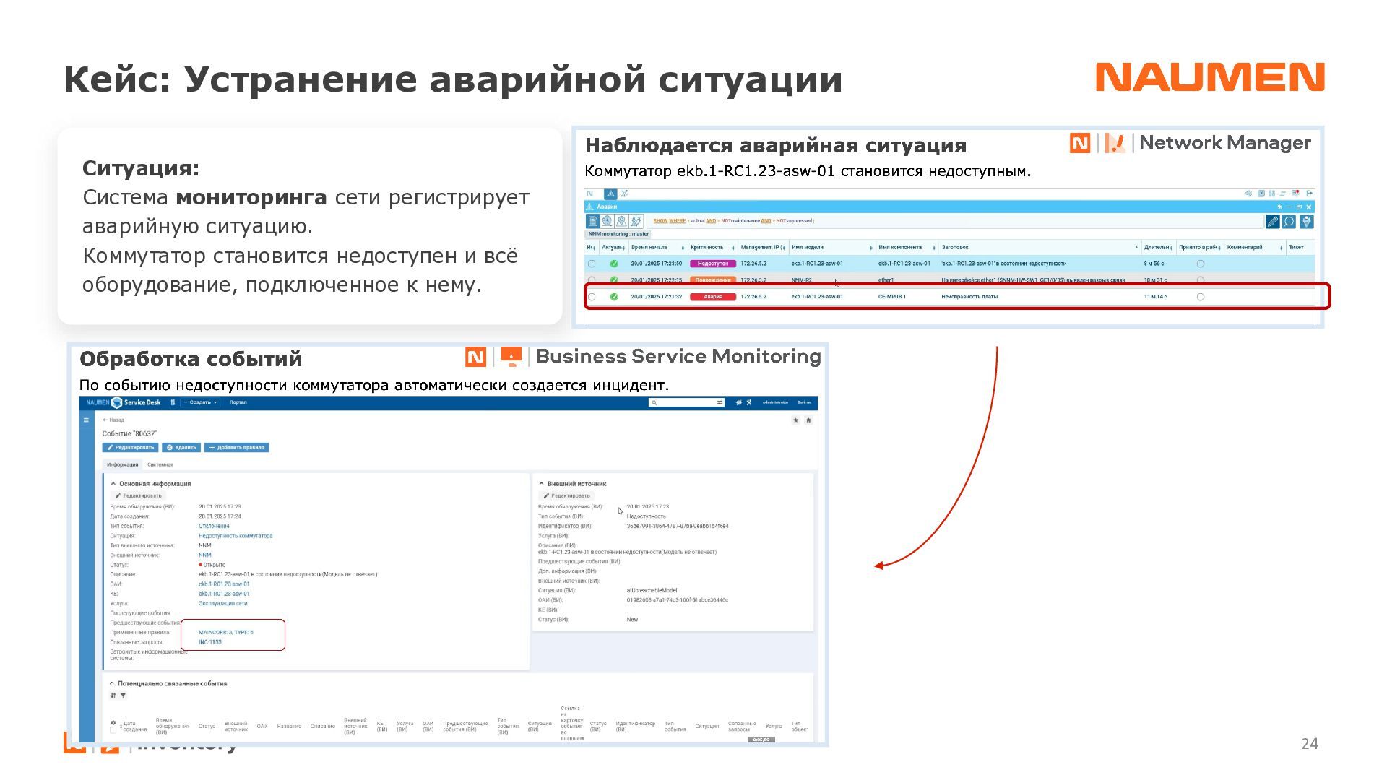Click the Service Desk search field

(683, 402)
